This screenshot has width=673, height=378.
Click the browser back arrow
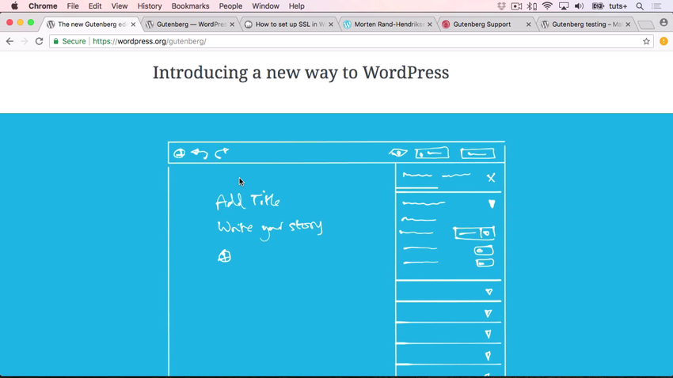pyautogui.click(x=10, y=41)
